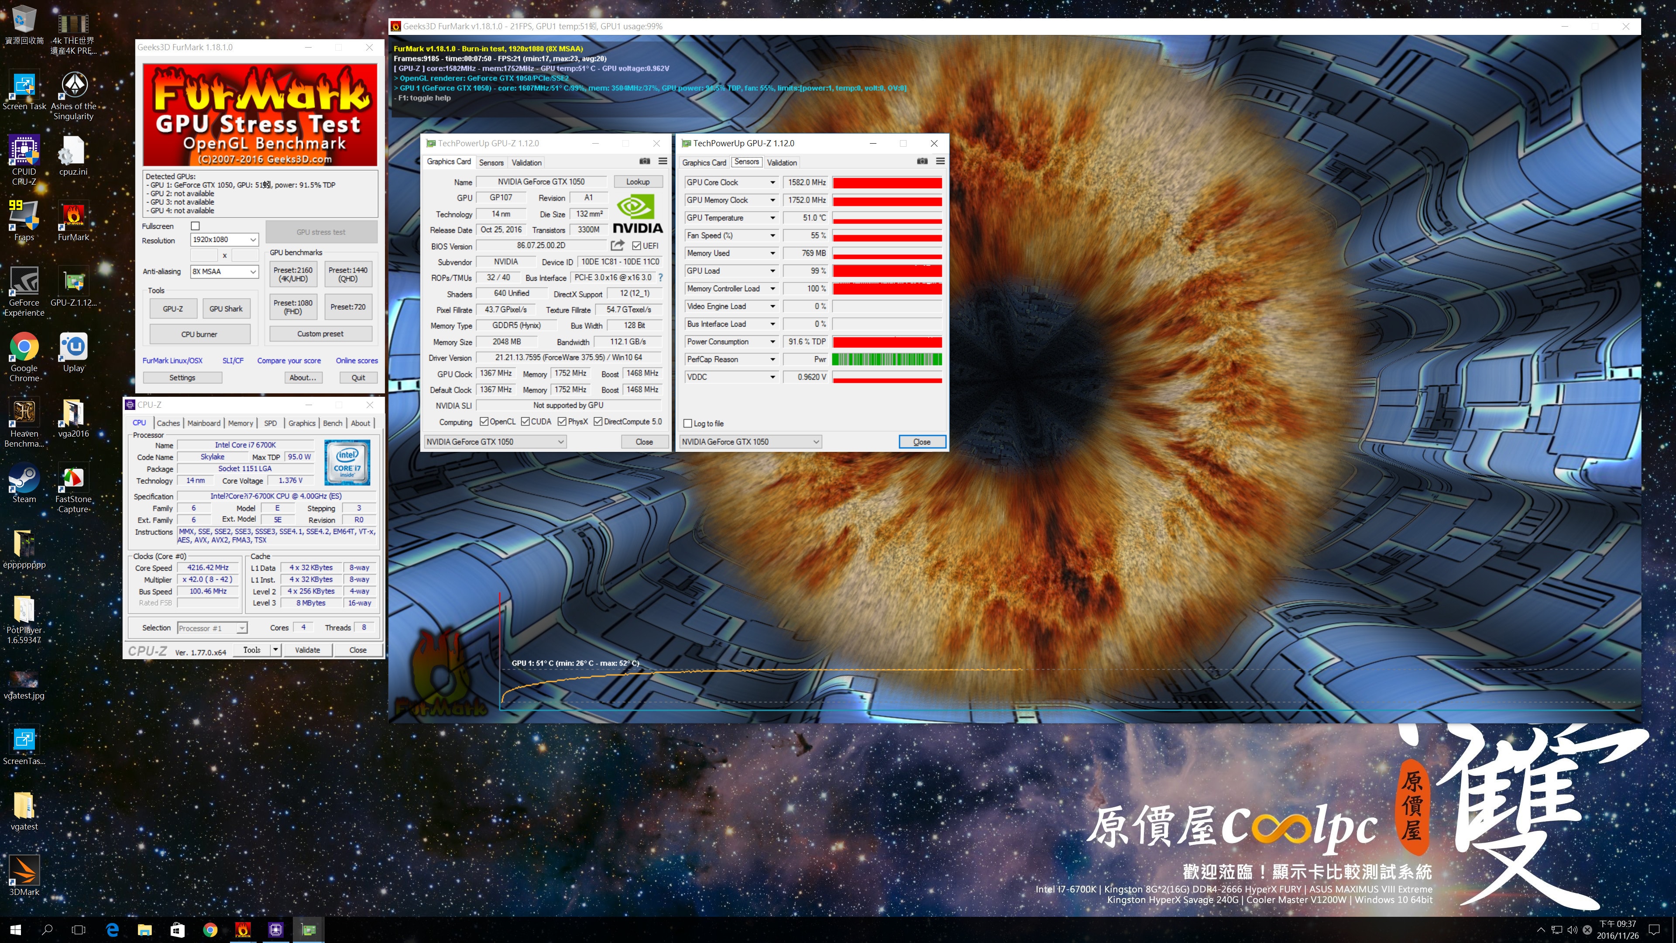
Task: Enable Log to file checkbox
Action: tap(687, 423)
